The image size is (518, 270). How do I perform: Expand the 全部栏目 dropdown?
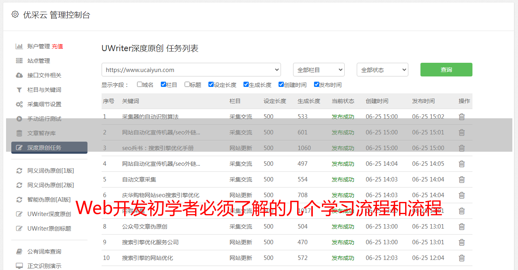[x=318, y=70]
